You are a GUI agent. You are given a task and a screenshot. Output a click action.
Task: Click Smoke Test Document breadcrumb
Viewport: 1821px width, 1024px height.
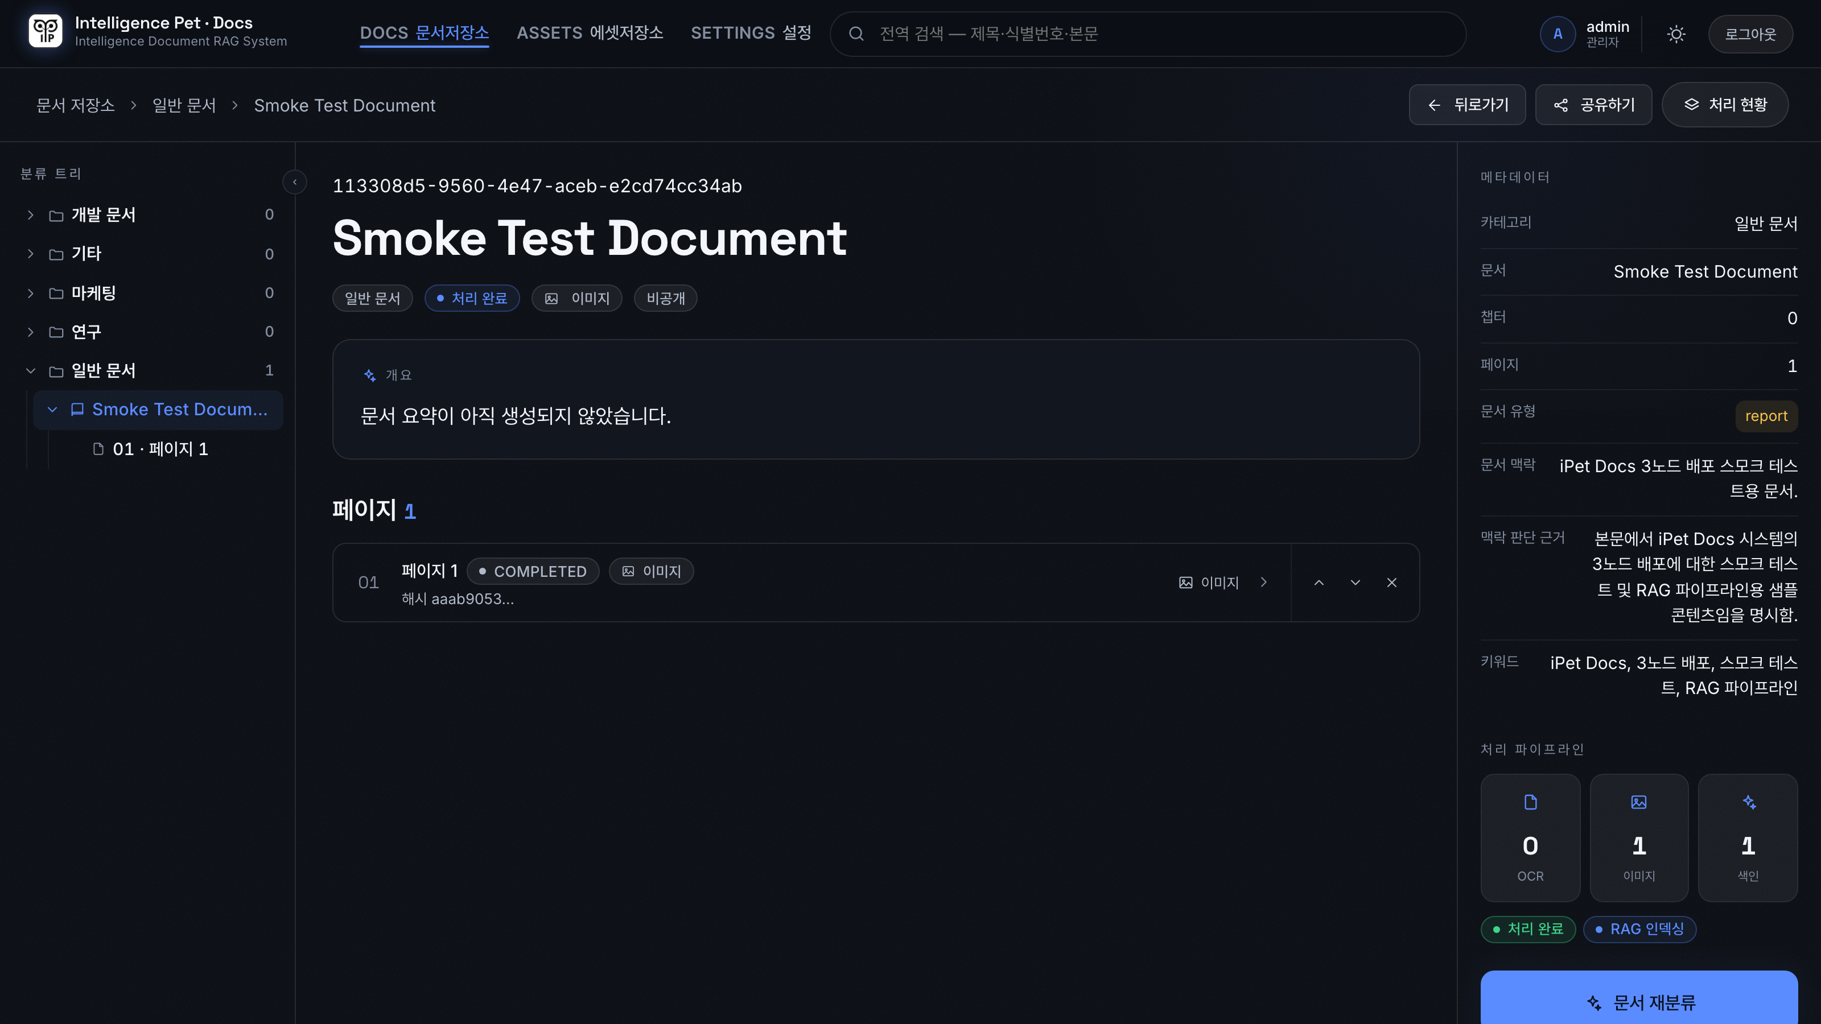point(344,105)
